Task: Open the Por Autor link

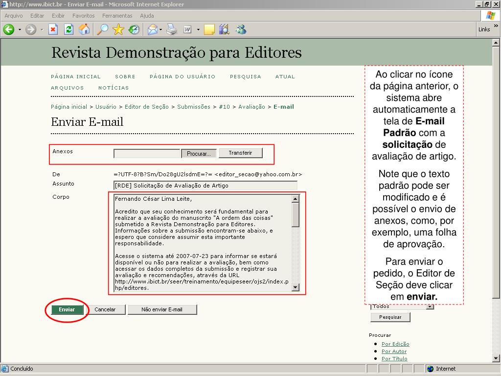Action: point(394,352)
